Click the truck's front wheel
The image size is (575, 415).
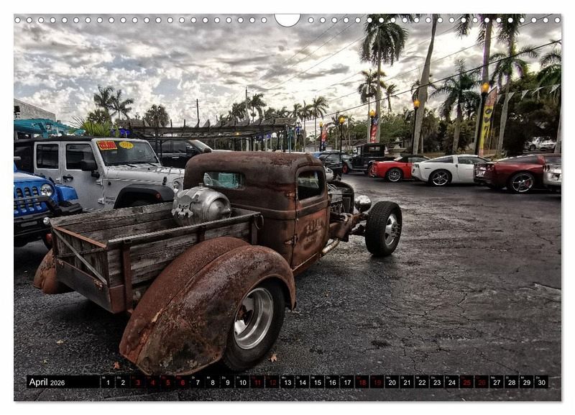383,229
